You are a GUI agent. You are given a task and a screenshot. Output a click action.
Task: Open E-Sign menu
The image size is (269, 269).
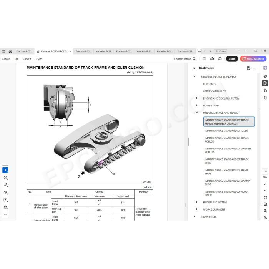point(39,59)
